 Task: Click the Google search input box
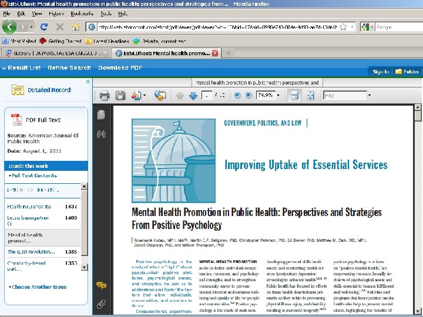[399, 27]
